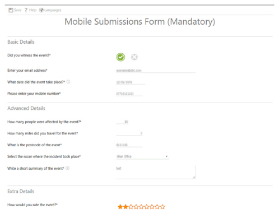Click the event date field
The image size is (279, 218).
[131, 82]
